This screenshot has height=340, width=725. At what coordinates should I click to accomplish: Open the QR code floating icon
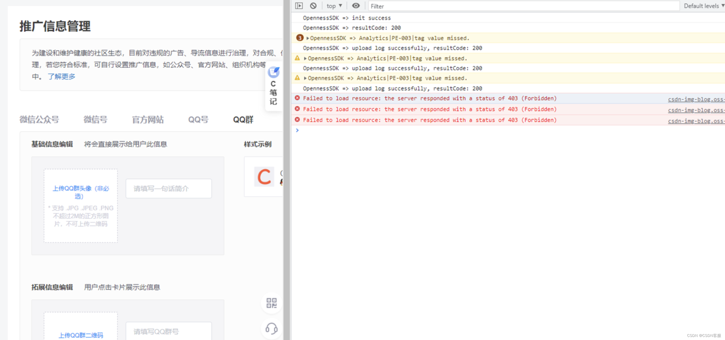(x=271, y=303)
